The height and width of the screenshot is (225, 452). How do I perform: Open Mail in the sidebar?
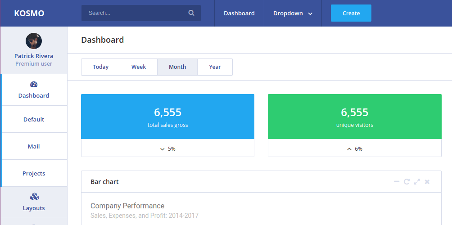click(34, 146)
